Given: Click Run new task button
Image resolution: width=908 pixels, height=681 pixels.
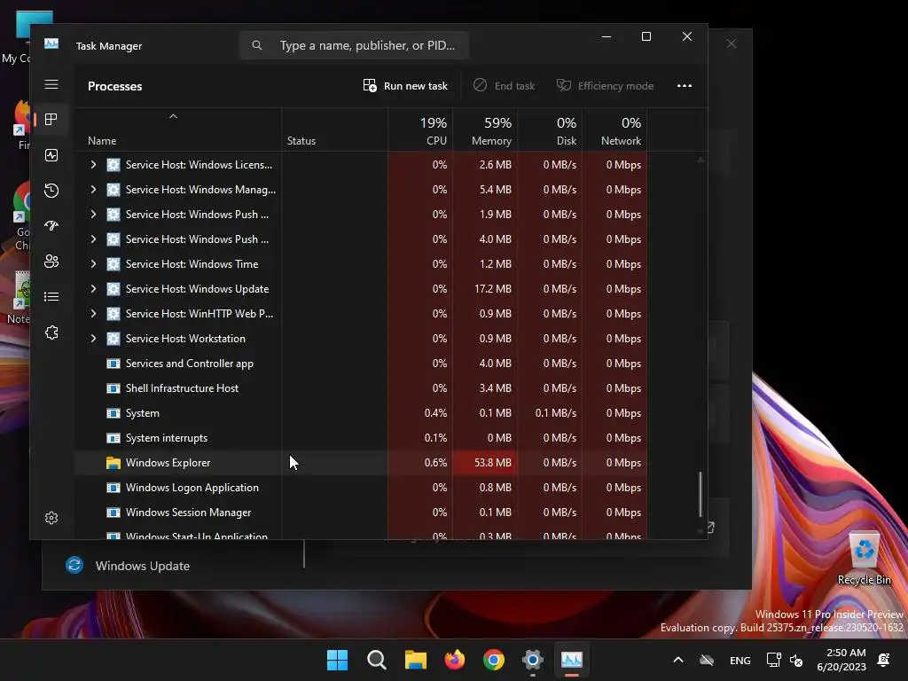Looking at the screenshot, I should (404, 86).
